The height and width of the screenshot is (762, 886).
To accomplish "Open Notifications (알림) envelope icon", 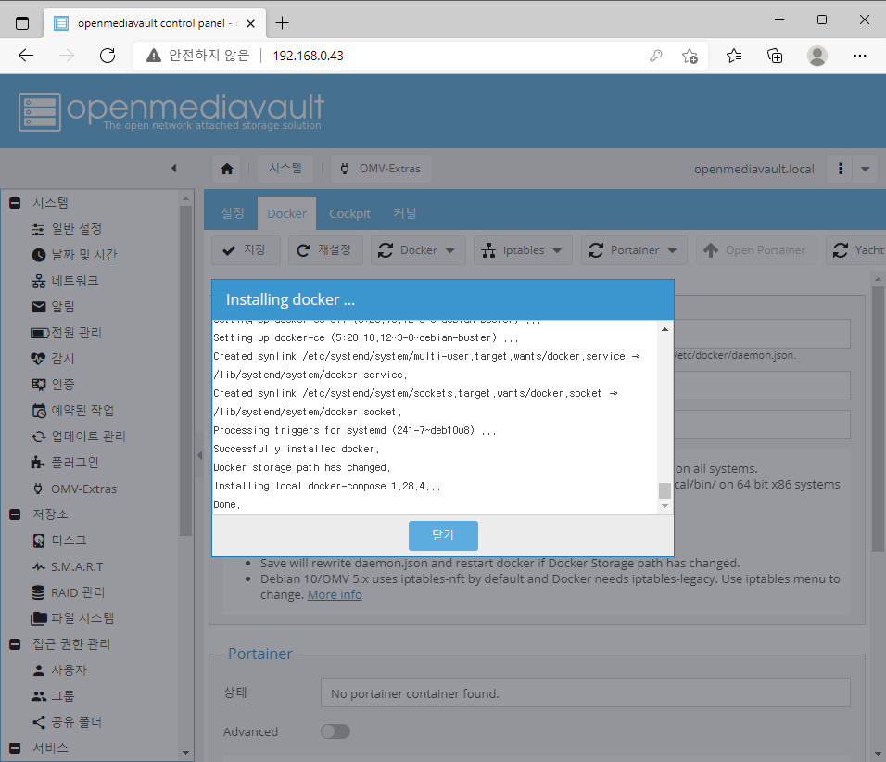I will (x=38, y=307).
